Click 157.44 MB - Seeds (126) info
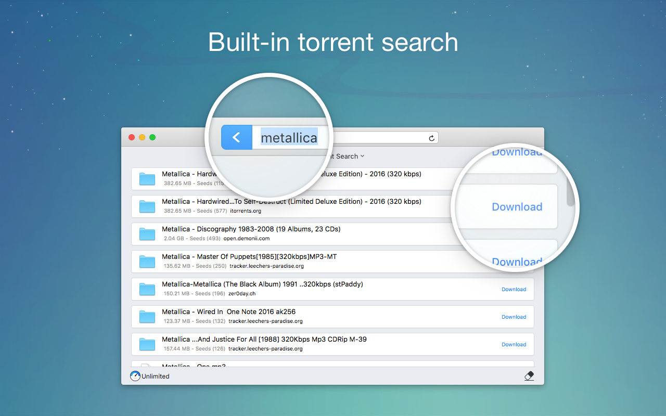 pyautogui.click(x=195, y=349)
